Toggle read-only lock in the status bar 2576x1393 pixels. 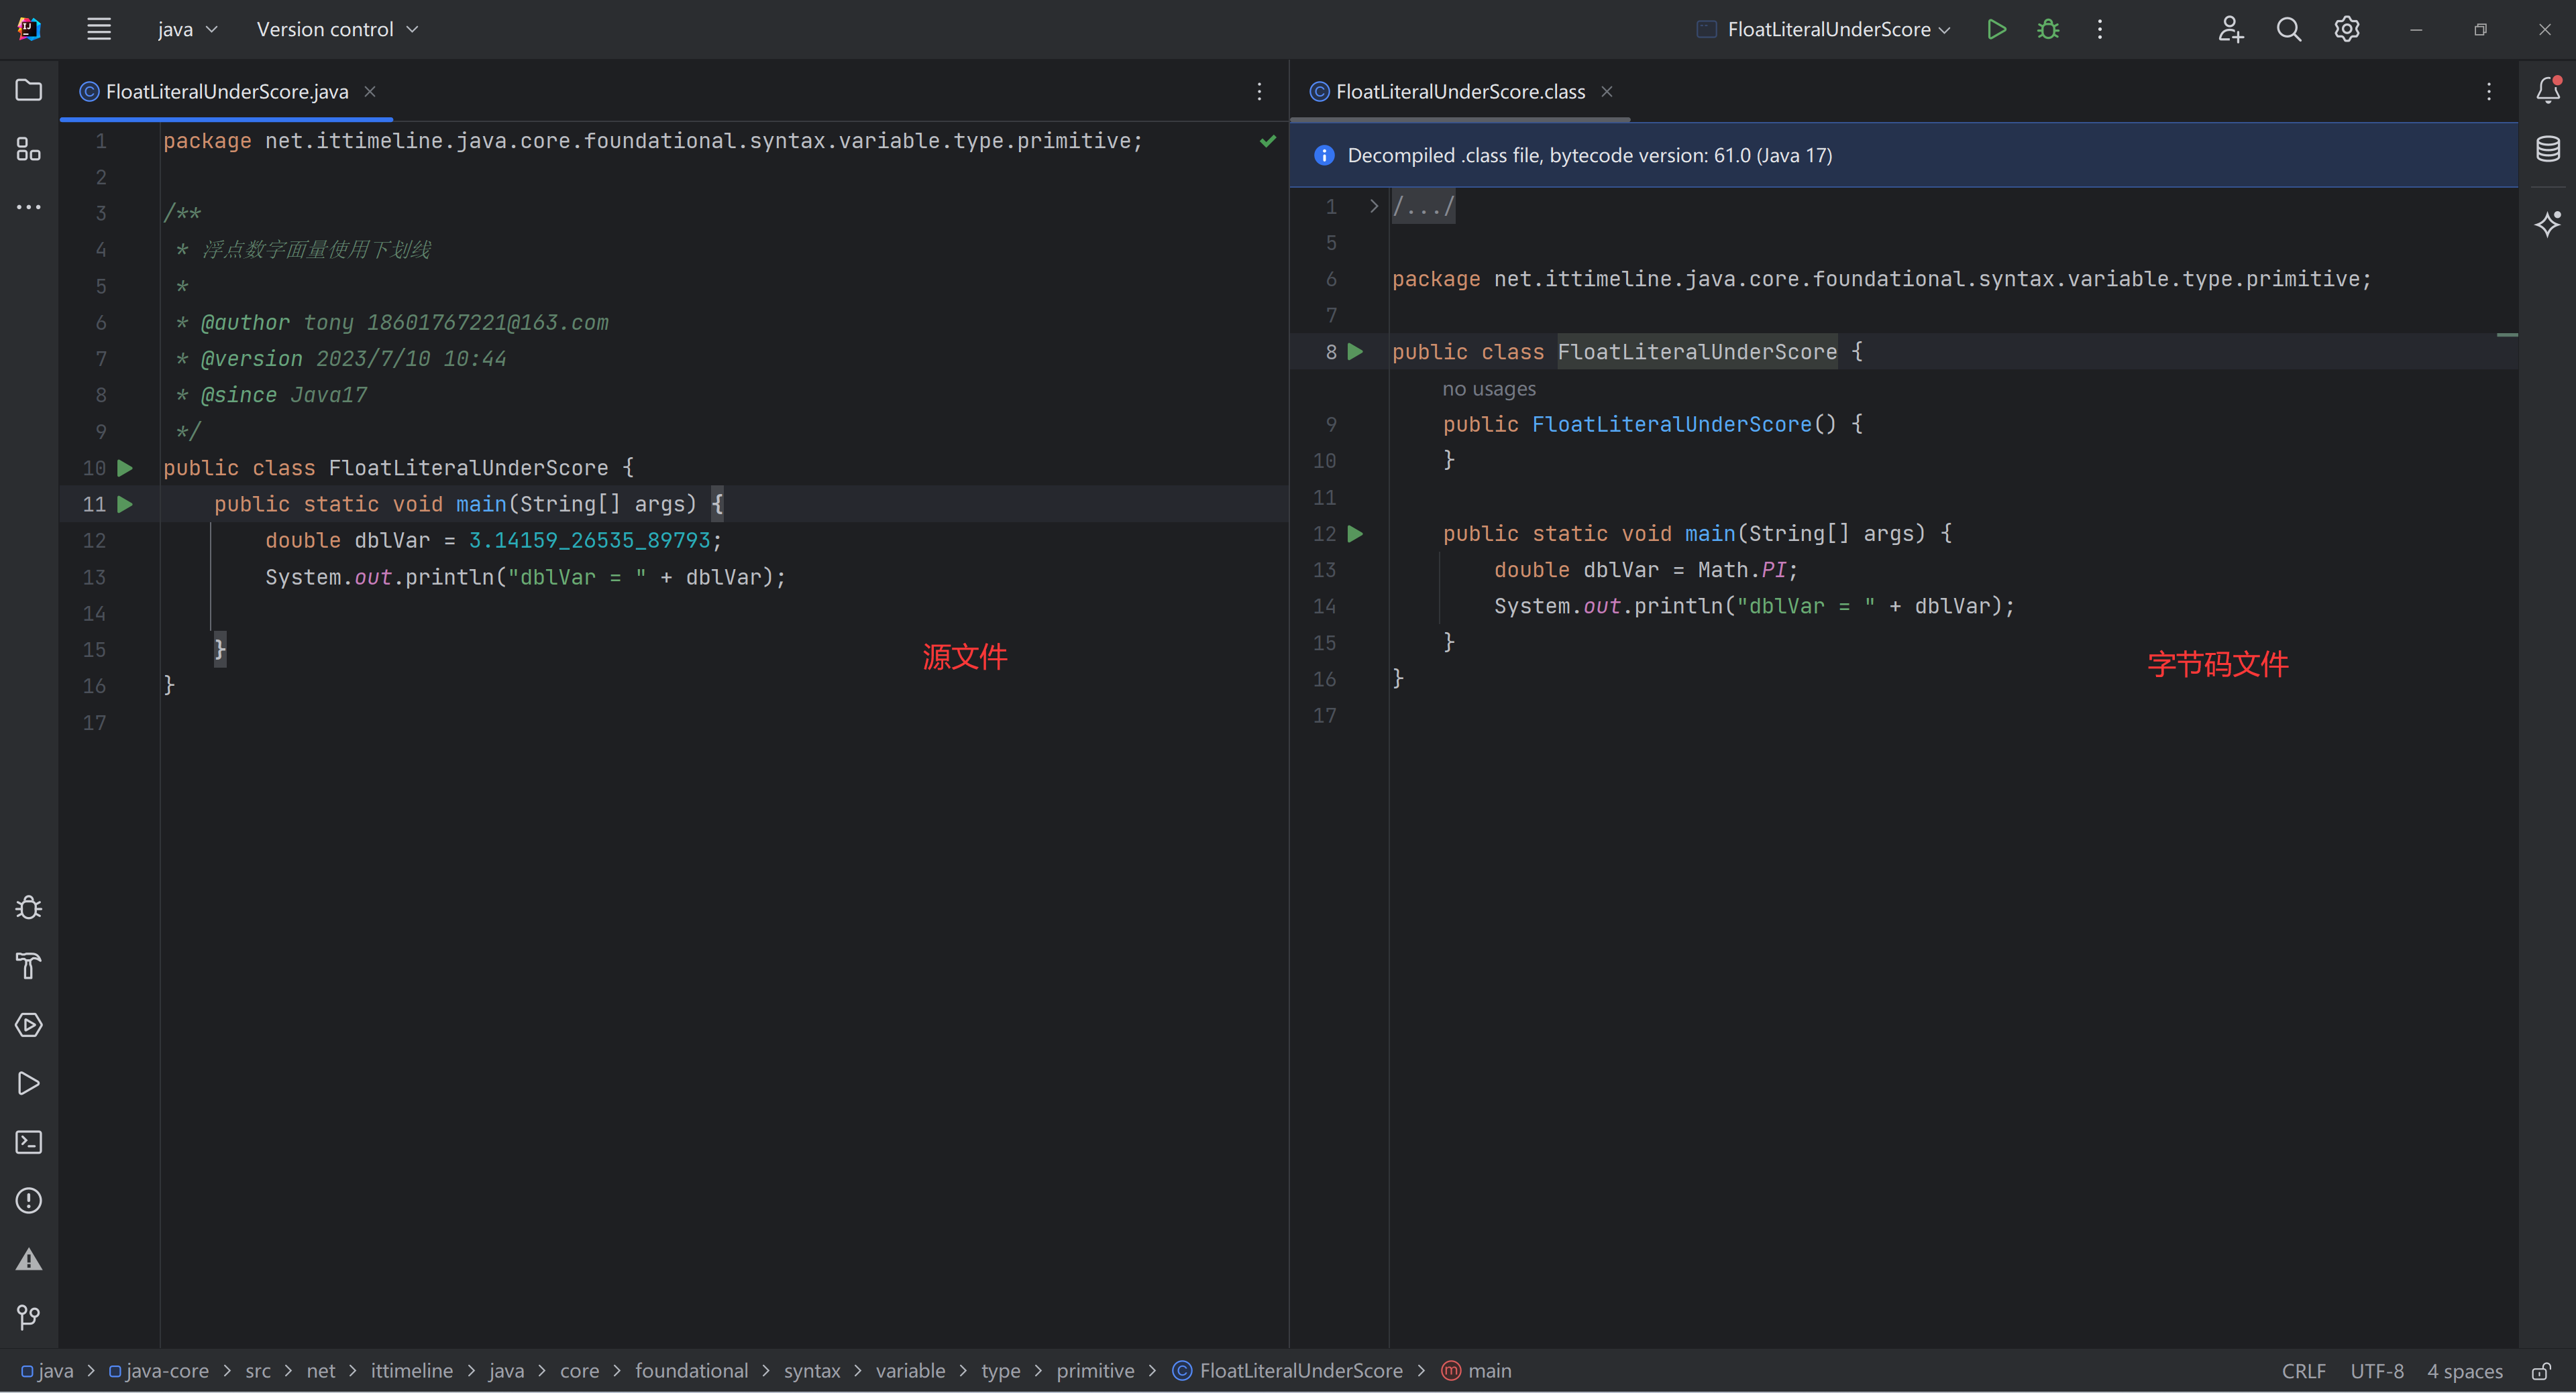(2542, 1371)
